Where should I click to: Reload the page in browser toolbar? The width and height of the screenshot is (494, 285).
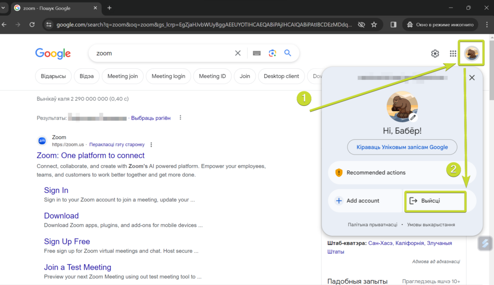click(x=32, y=25)
